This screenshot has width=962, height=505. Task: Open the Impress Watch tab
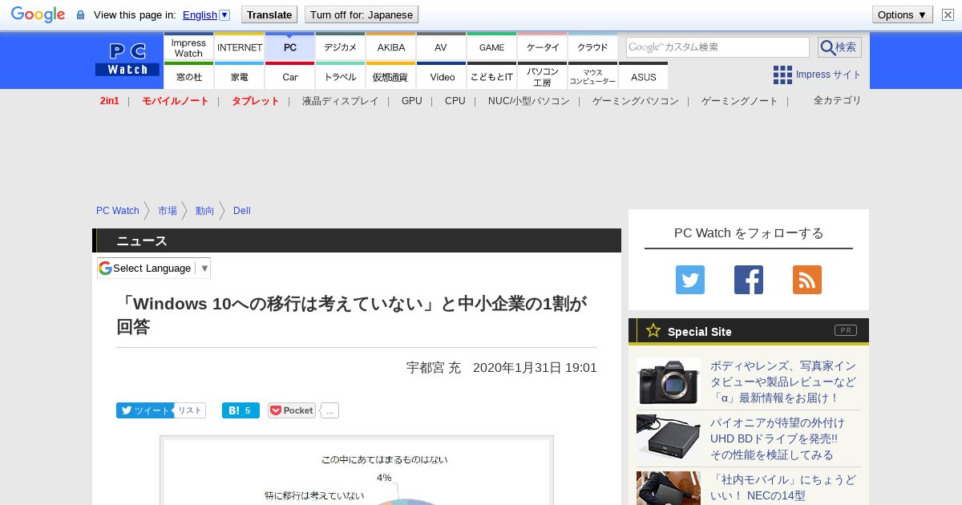point(188,47)
